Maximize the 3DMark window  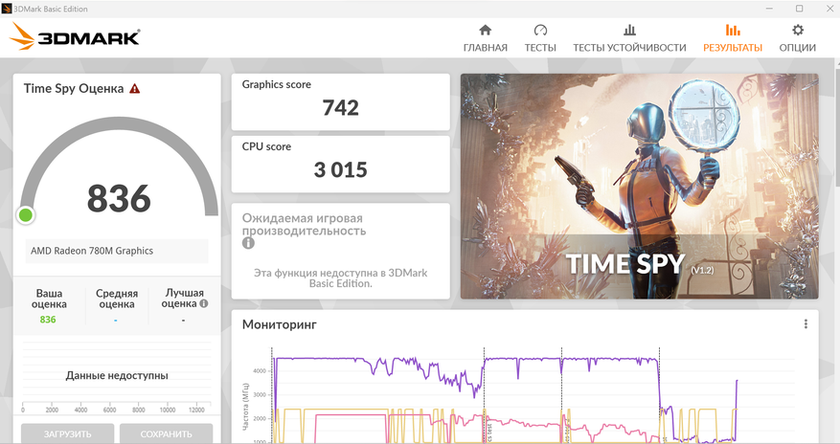pos(799,9)
